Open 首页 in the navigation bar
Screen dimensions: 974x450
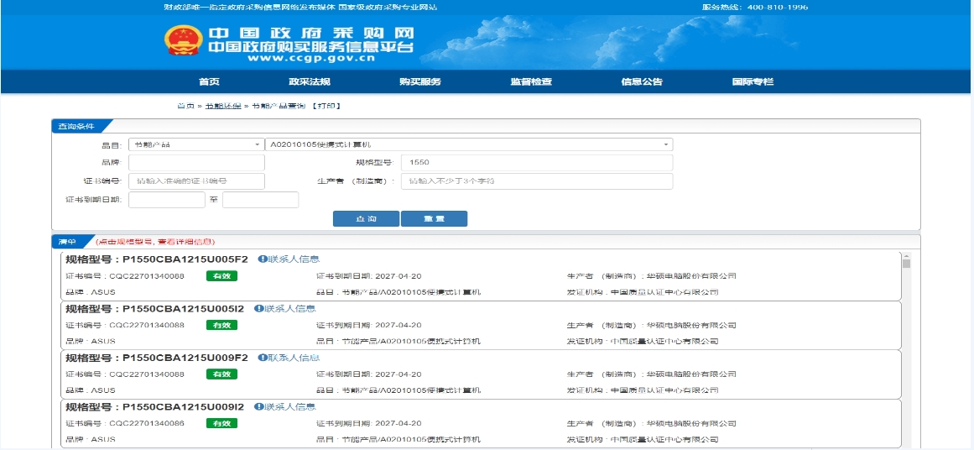pyautogui.click(x=209, y=82)
